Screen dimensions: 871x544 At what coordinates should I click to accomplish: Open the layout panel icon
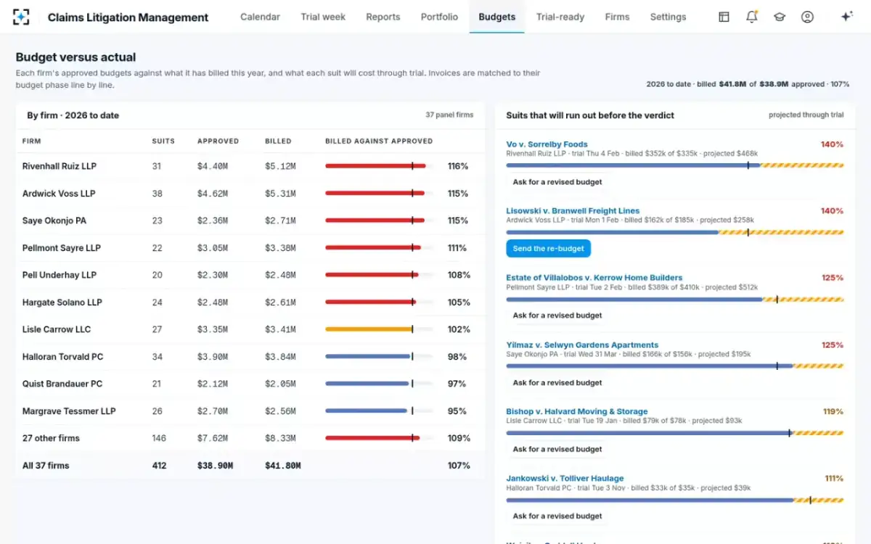click(724, 17)
